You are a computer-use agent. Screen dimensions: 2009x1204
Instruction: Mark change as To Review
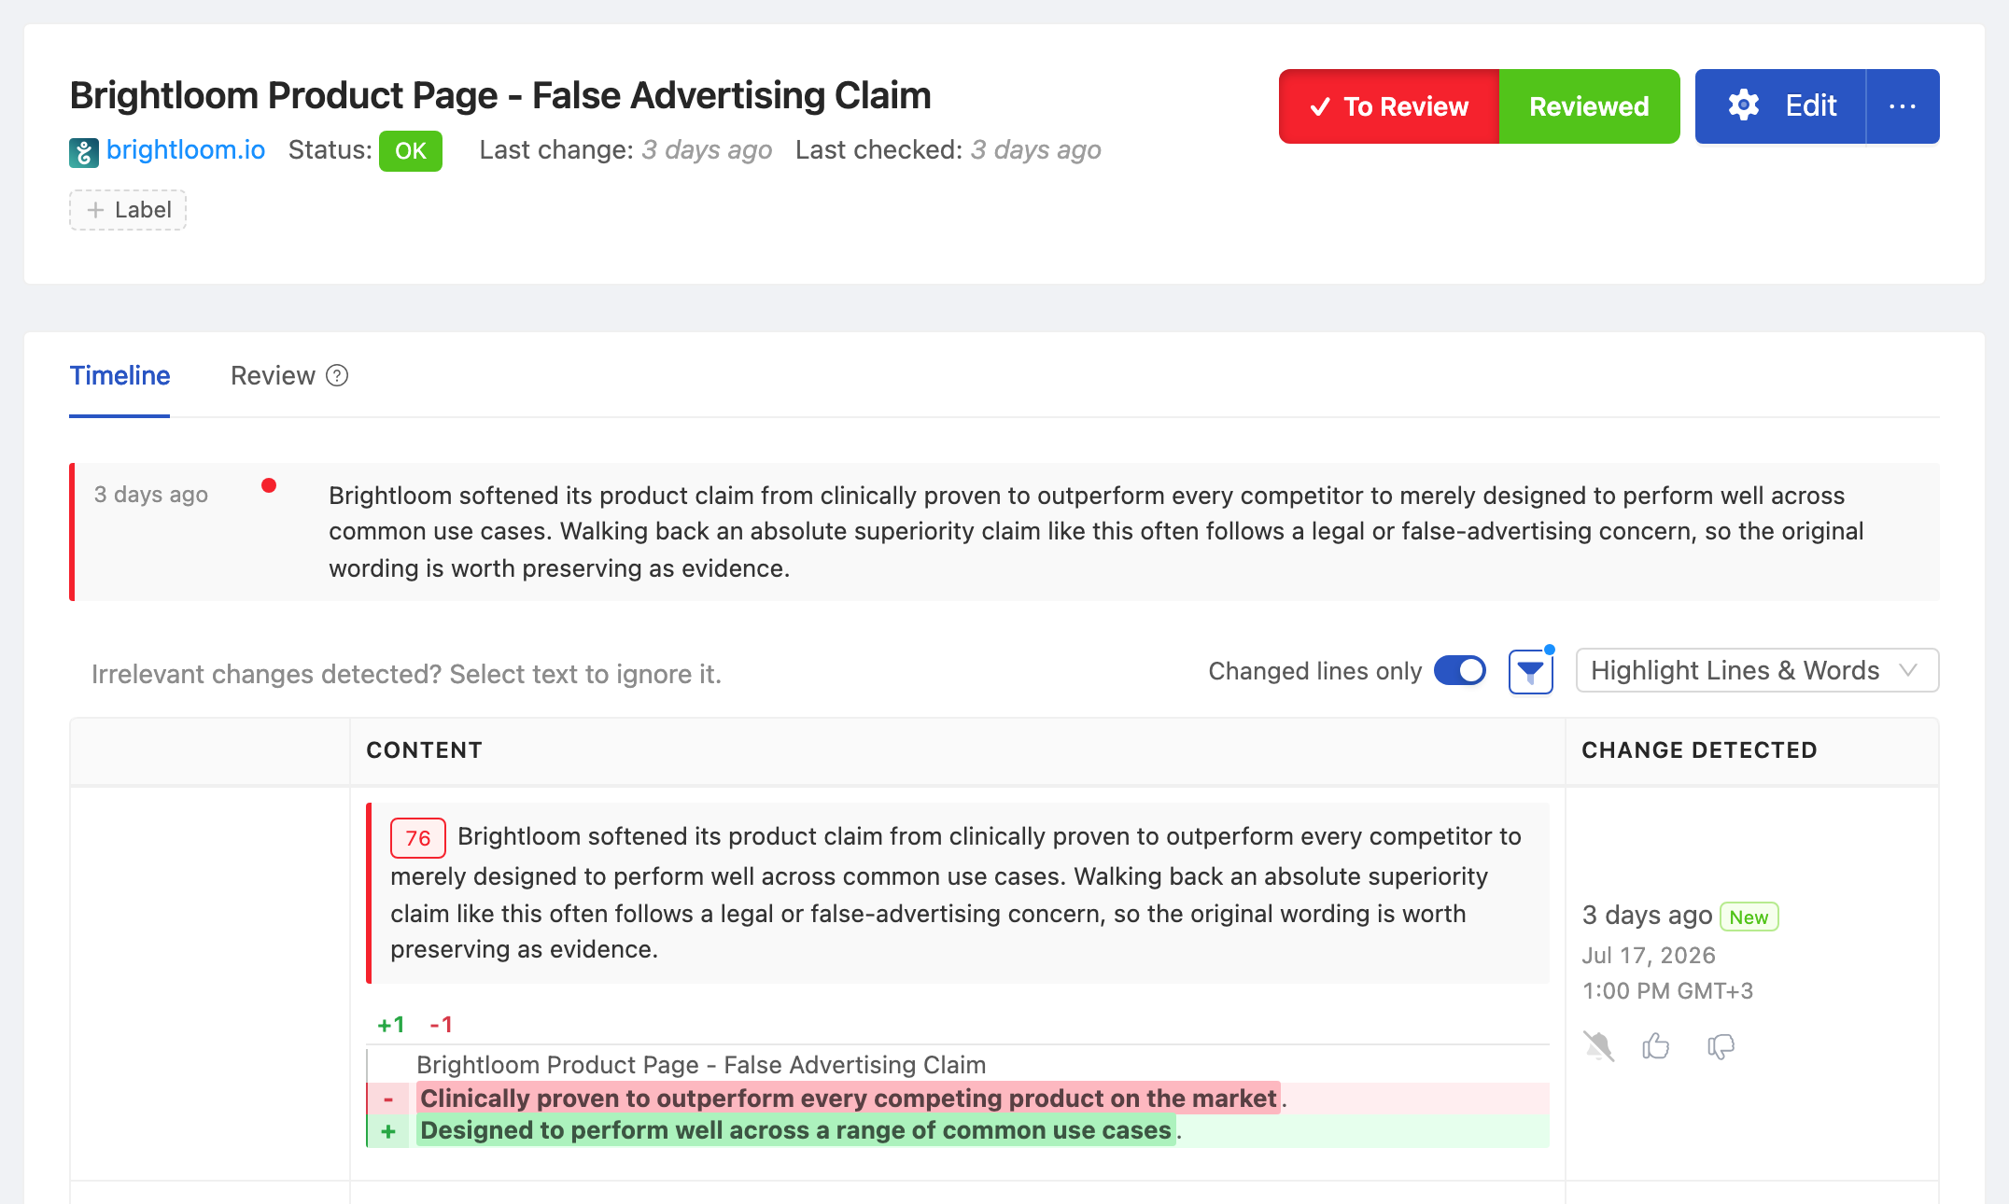(x=1389, y=106)
